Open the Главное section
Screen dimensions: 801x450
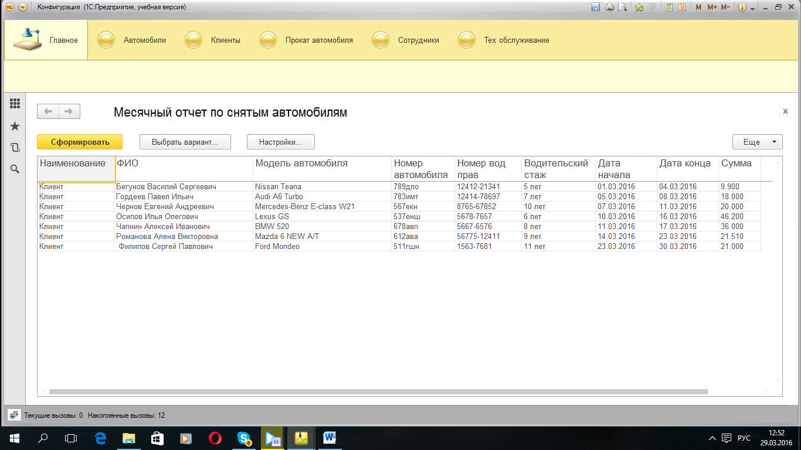46,40
